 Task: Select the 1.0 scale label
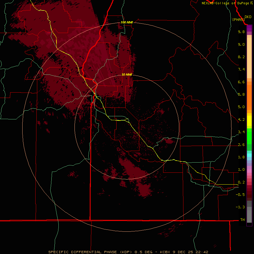pos(241,170)
